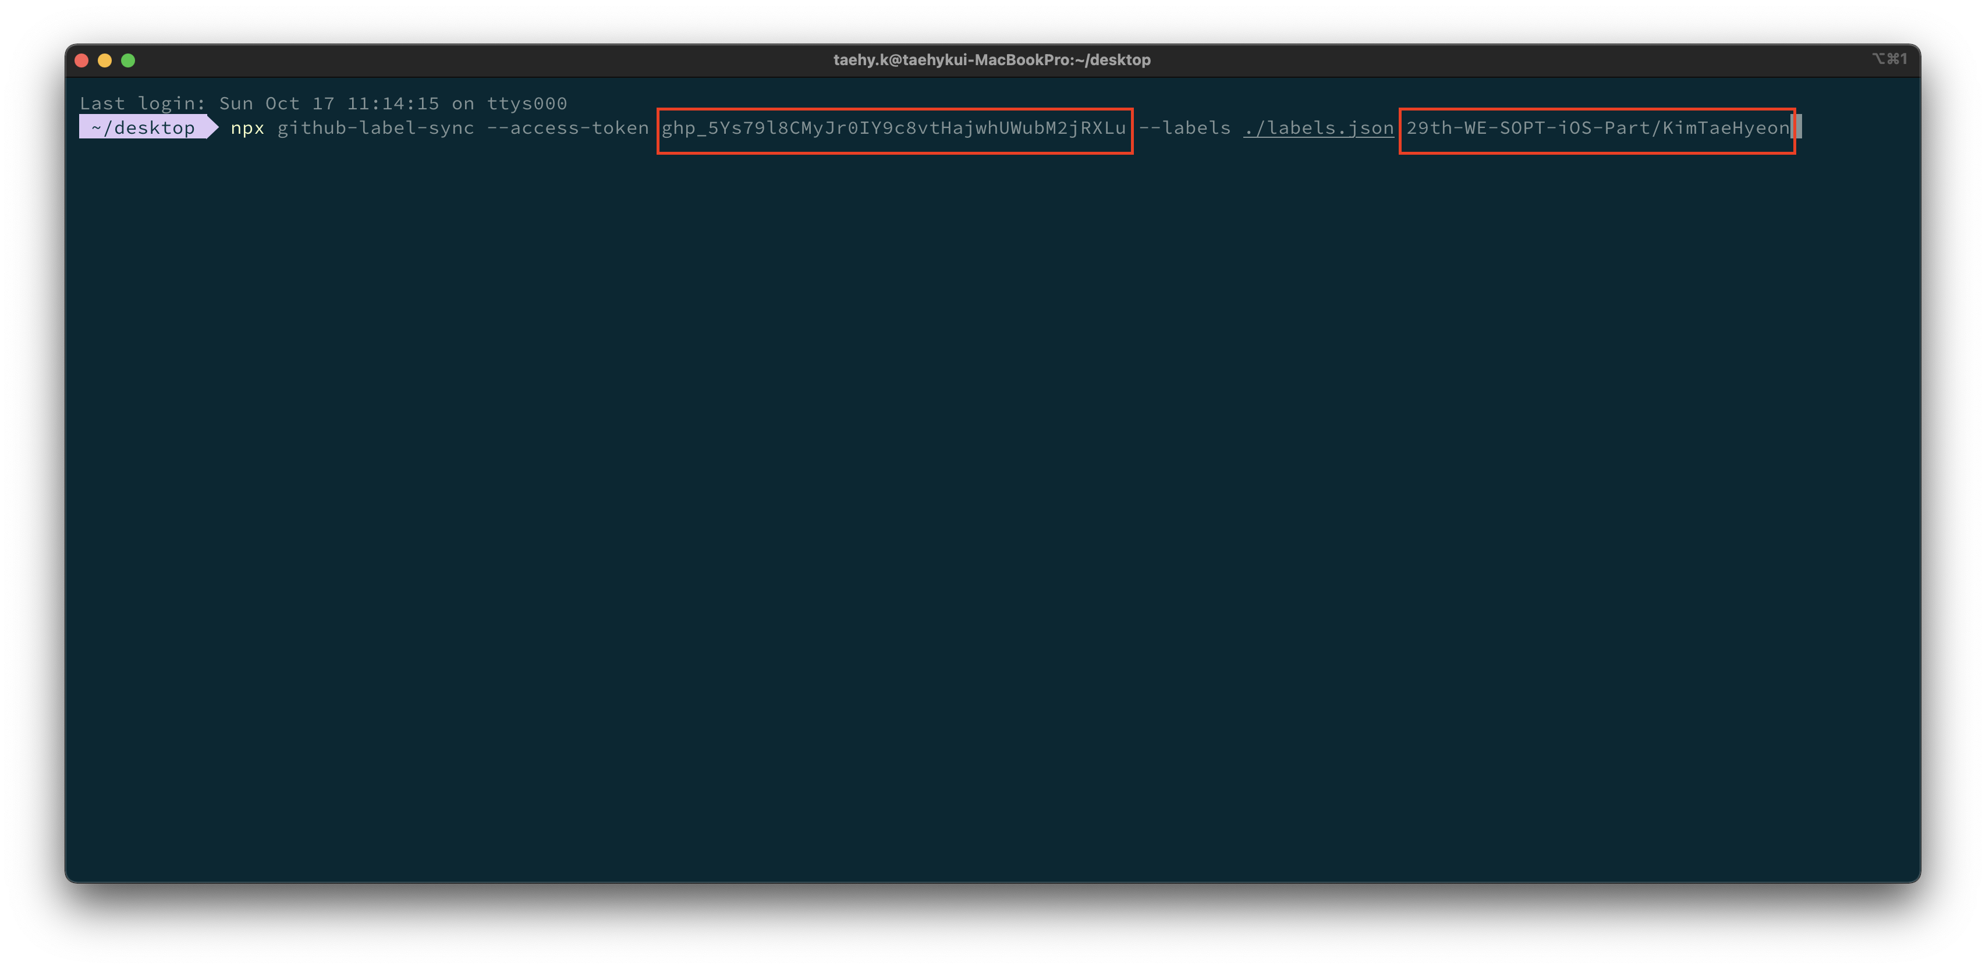Click the github-label-sync command text

pos(375,128)
